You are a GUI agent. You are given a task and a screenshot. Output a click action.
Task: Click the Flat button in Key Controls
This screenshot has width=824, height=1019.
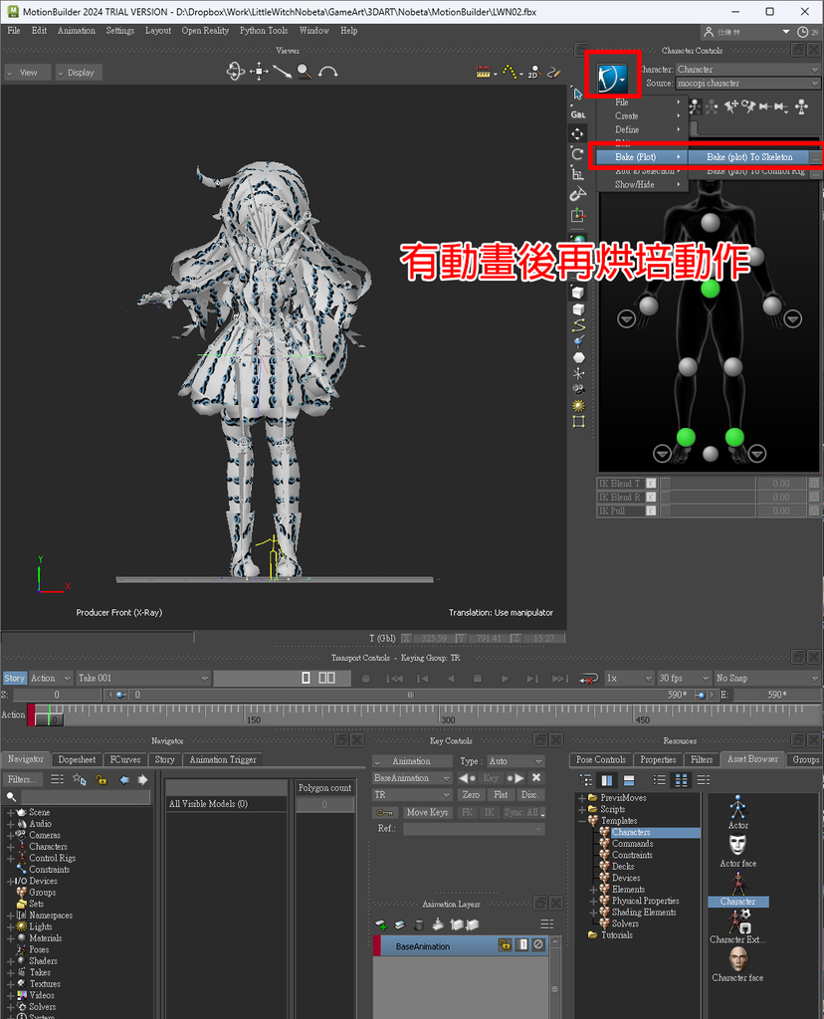click(501, 795)
